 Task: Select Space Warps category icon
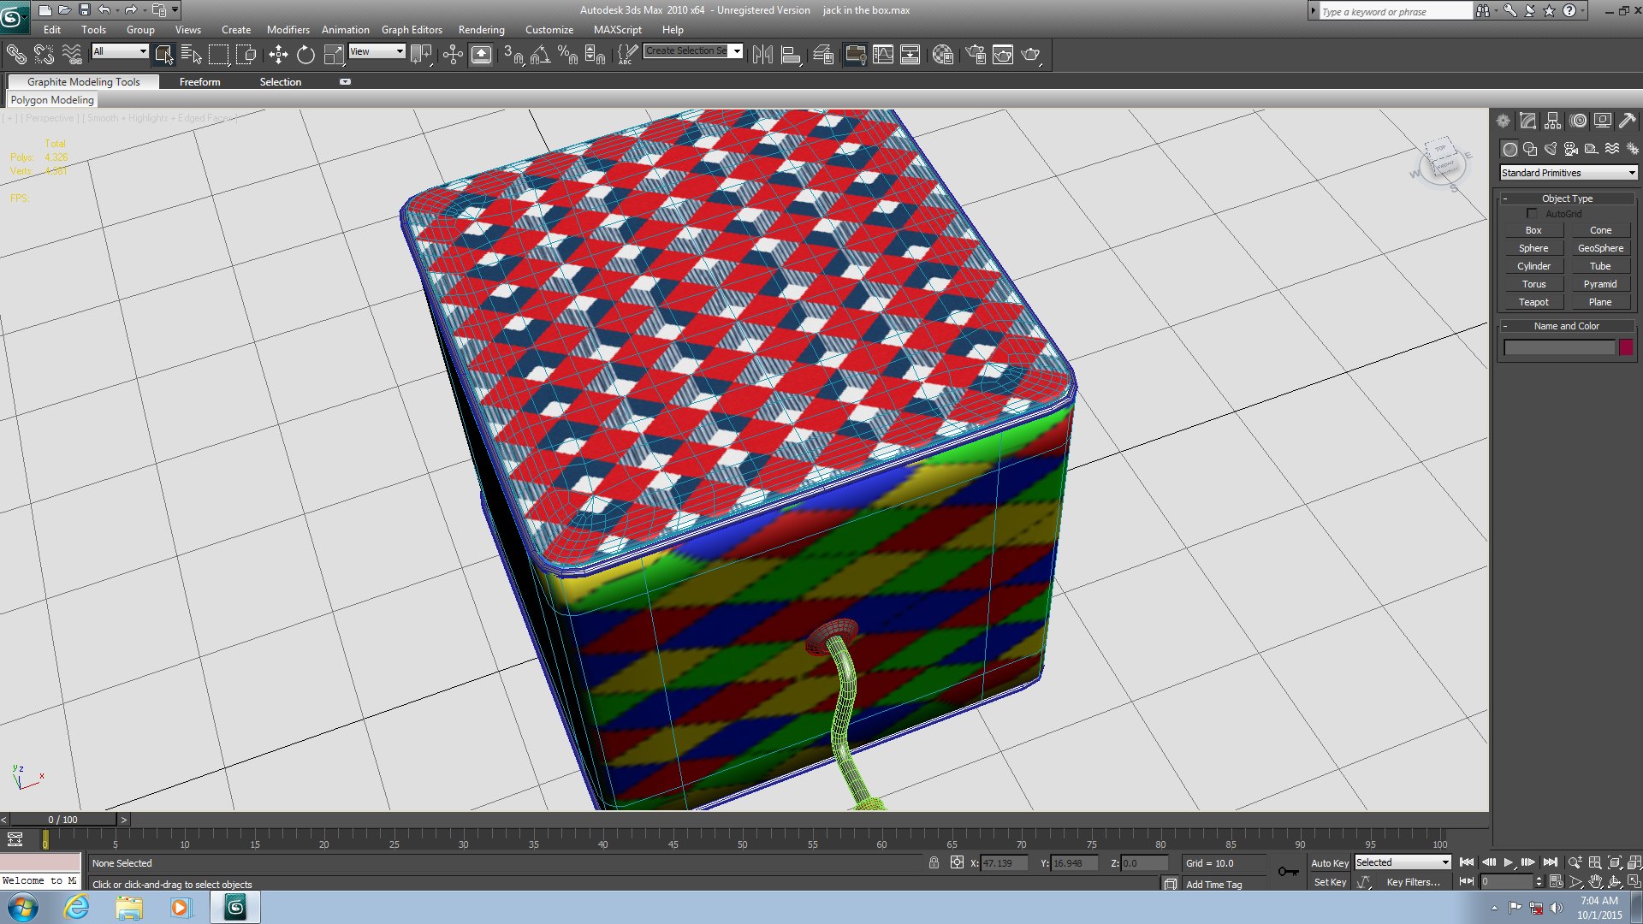1612,149
